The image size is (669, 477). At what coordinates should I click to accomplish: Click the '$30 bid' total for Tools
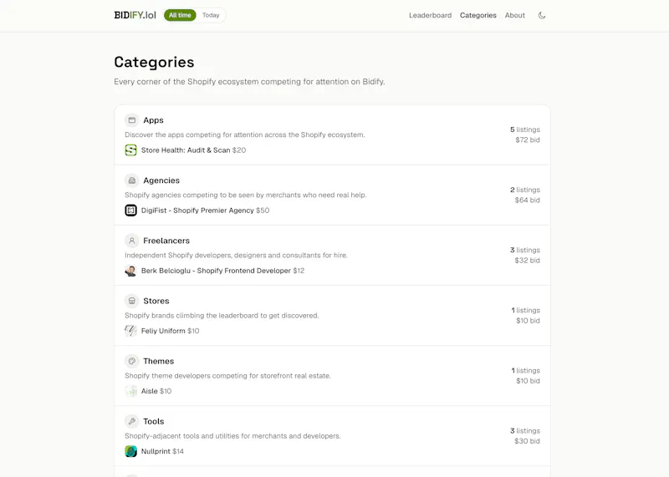pyautogui.click(x=528, y=441)
